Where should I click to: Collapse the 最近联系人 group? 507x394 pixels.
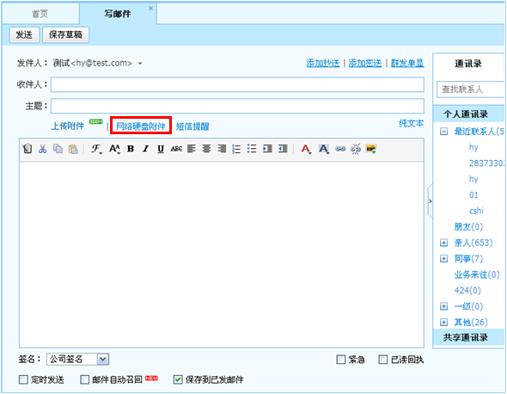pyautogui.click(x=444, y=131)
